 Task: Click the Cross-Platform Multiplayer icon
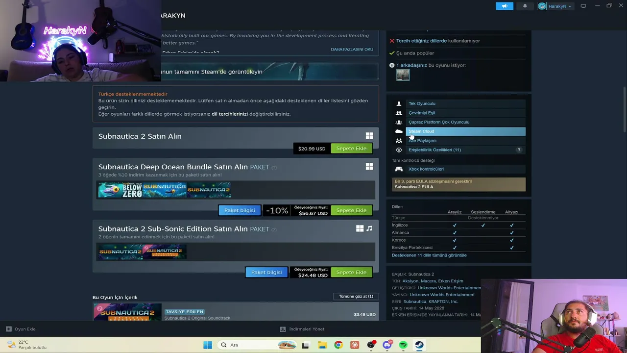pos(399,122)
